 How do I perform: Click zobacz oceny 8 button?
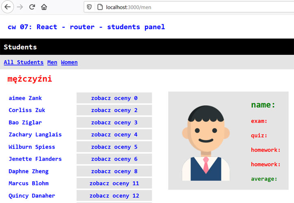pyautogui.click(x=114, y=171)
